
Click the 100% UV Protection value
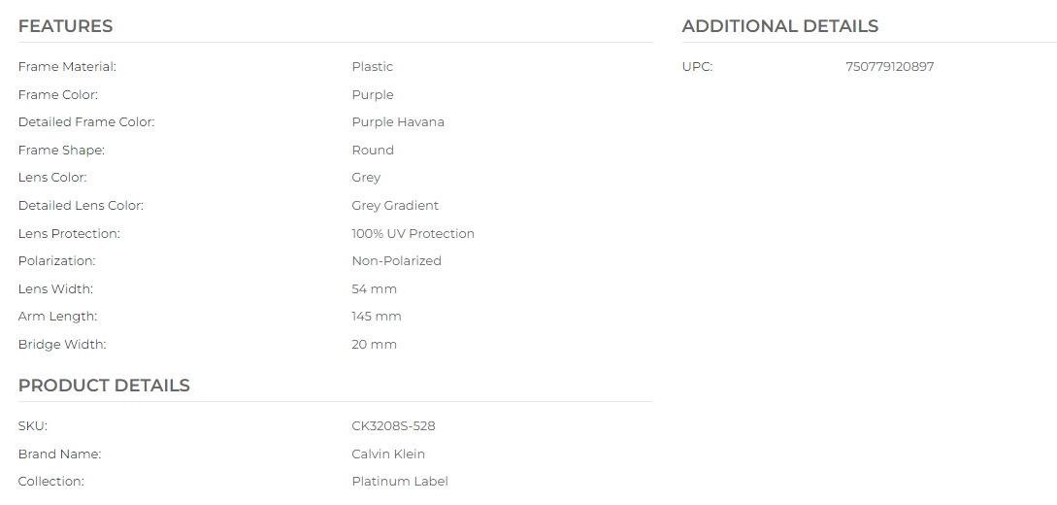click(x=413, y=233)
